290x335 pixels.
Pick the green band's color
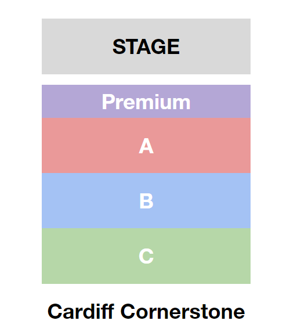pos(64,256)
